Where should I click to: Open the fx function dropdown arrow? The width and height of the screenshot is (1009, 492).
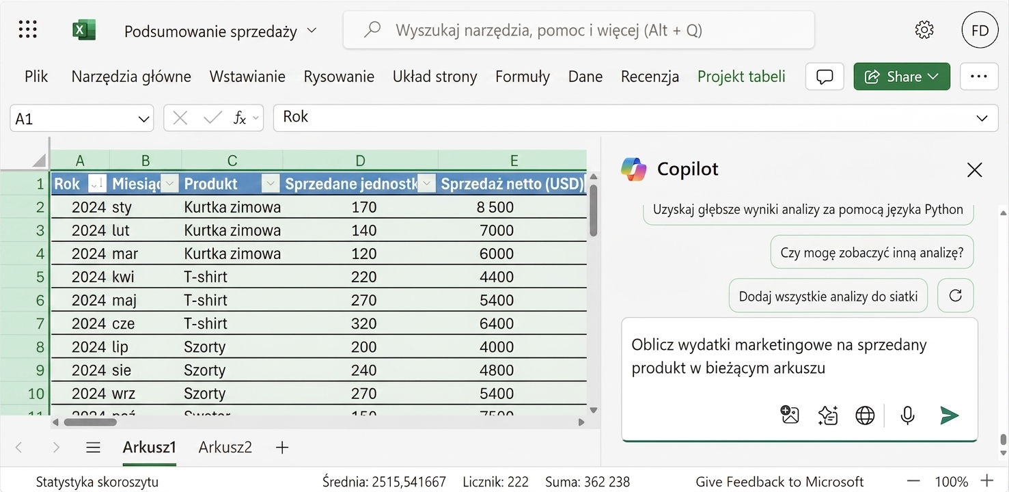point(256,118)
